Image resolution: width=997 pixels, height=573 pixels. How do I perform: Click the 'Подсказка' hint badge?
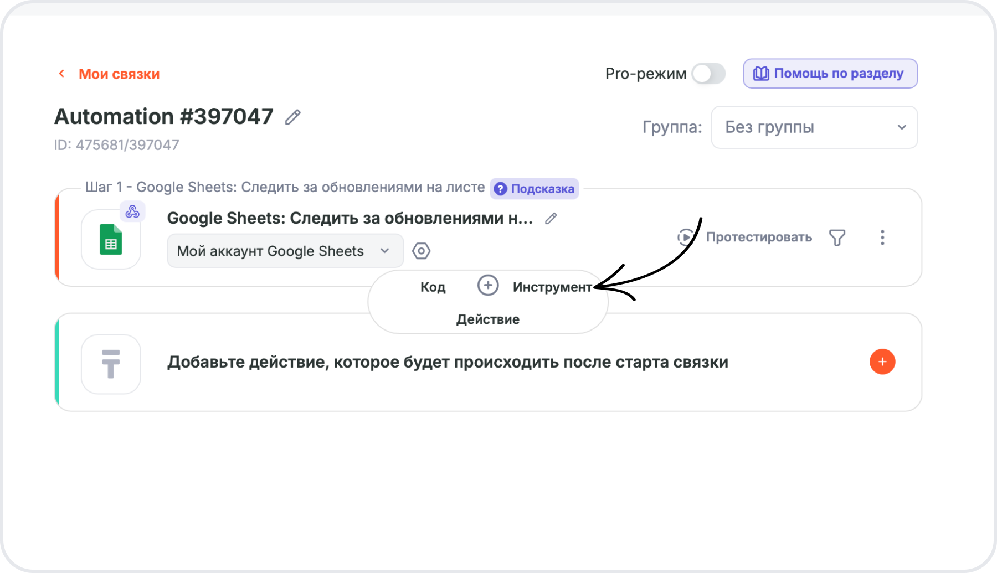tap(535, 189)
